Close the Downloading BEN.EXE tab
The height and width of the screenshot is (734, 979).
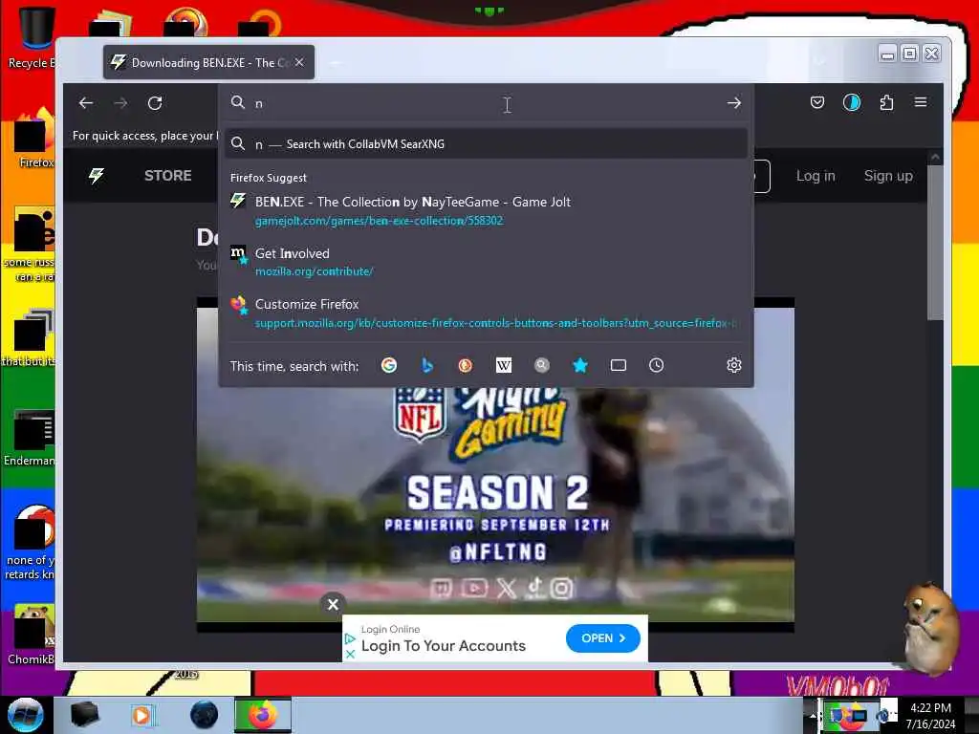pyautogui.click(x=299, y=62)
